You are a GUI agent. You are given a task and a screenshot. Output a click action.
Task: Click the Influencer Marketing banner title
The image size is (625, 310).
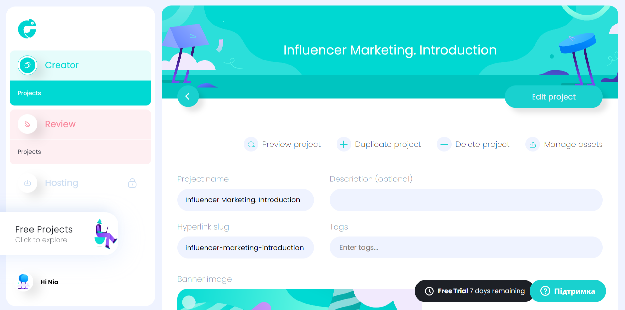(x=390, y=50)
